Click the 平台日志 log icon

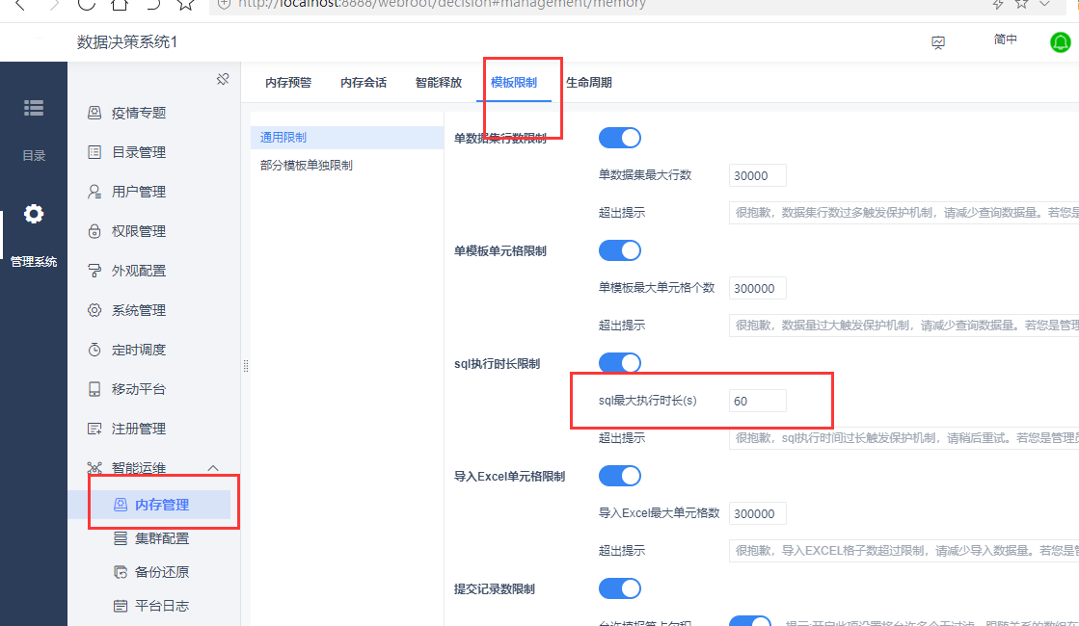pyautogui.click(x=121, y=606)
